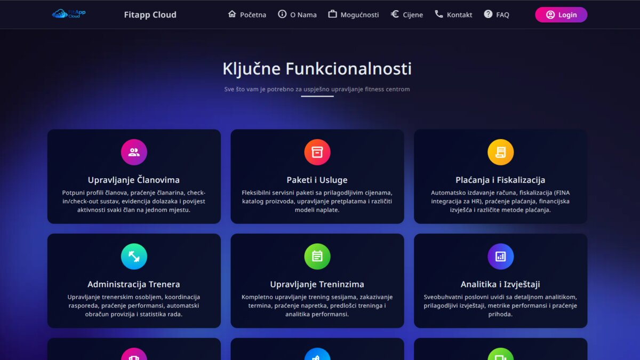Click the description starting Potpuni profili članova
The image size is (640, 360).
pyautogui.click(x=134, y=201)
